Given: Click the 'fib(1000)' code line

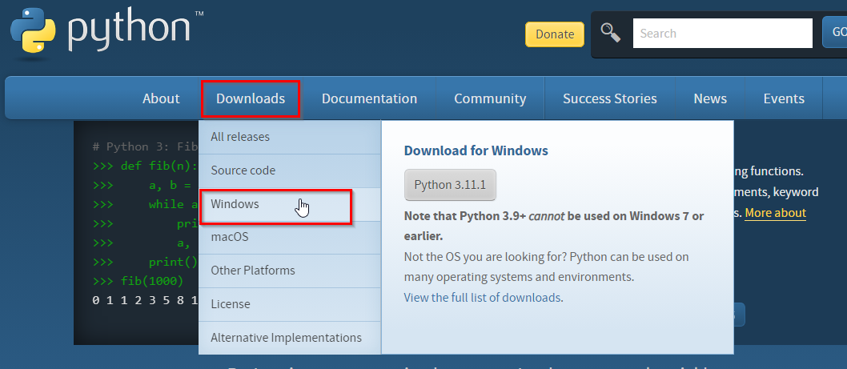Looking at the screenshot, I should 138,282.
